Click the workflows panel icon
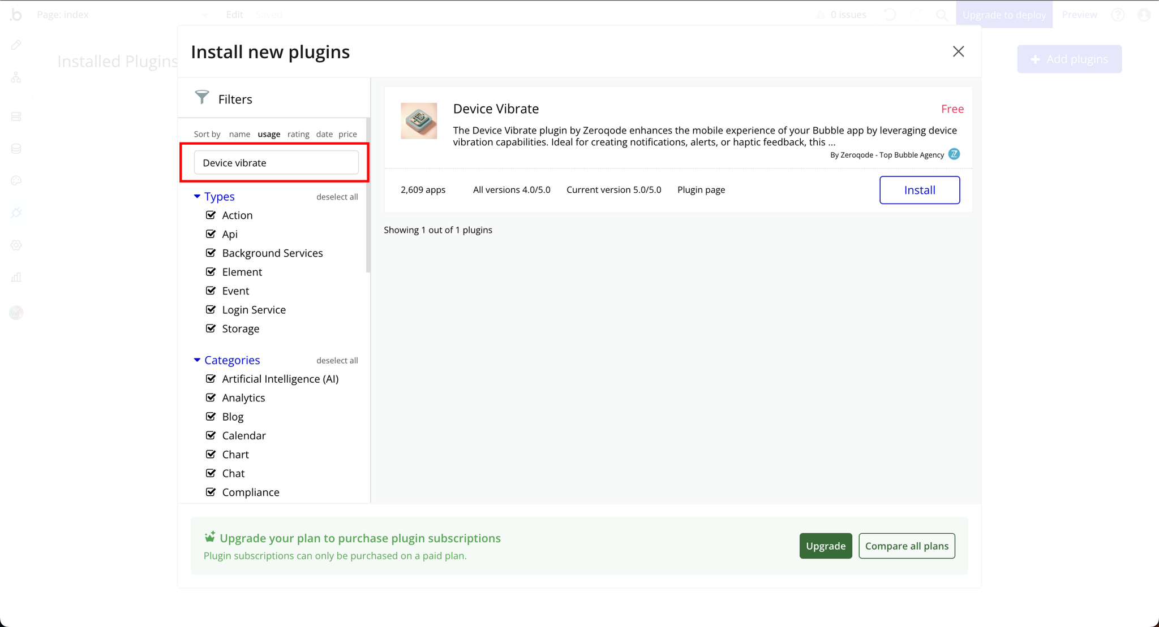Image resolution: width=1159 pixels, height=627 pixels. [17, 76]
